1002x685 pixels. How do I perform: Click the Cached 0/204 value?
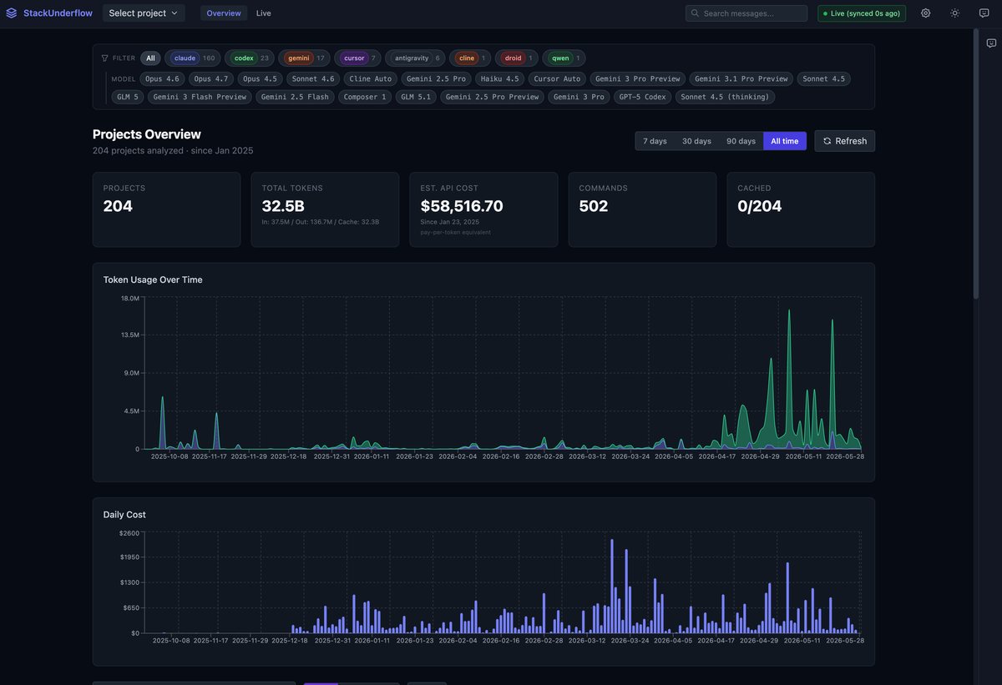(x=760, y=206)
